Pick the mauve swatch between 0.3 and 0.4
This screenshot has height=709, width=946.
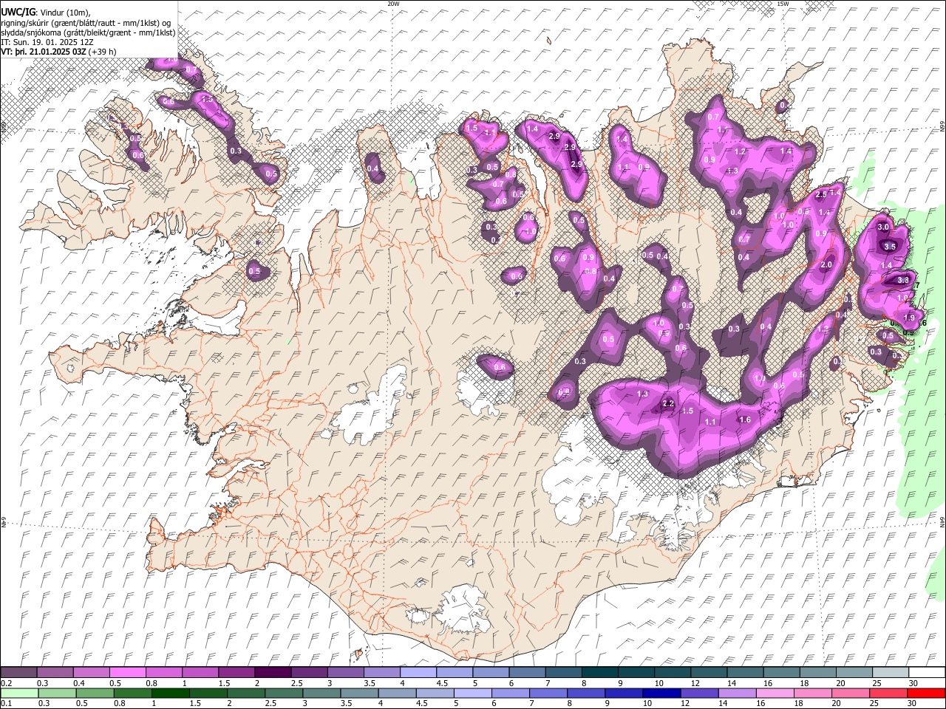click(x=55, y=672)
